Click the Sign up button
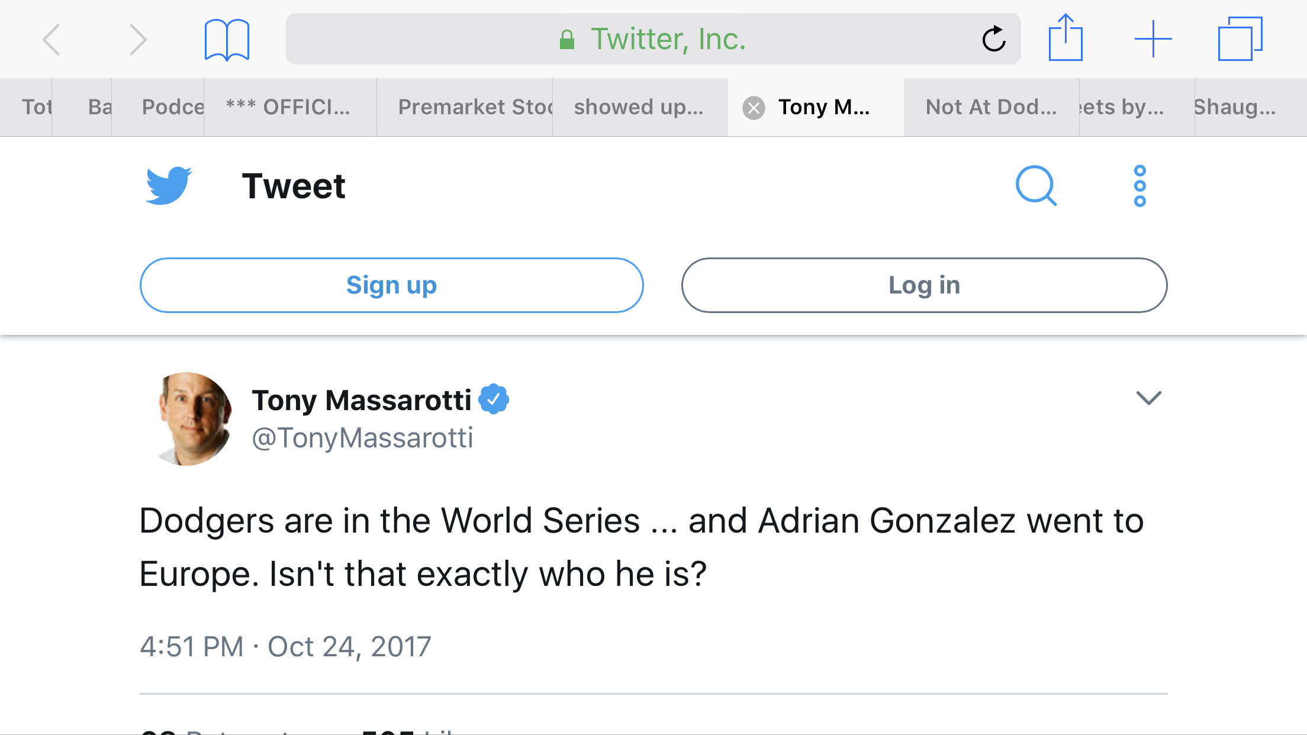This screenshot has width=1307, height=735. [x=391, y=285]
